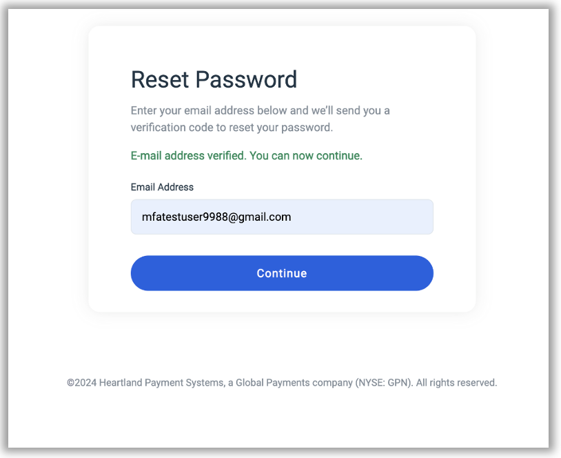The image size is (561, 458).
Task: Place cursor on mfatestuser9988@gmail.com text
Action: tap(216, 217)
